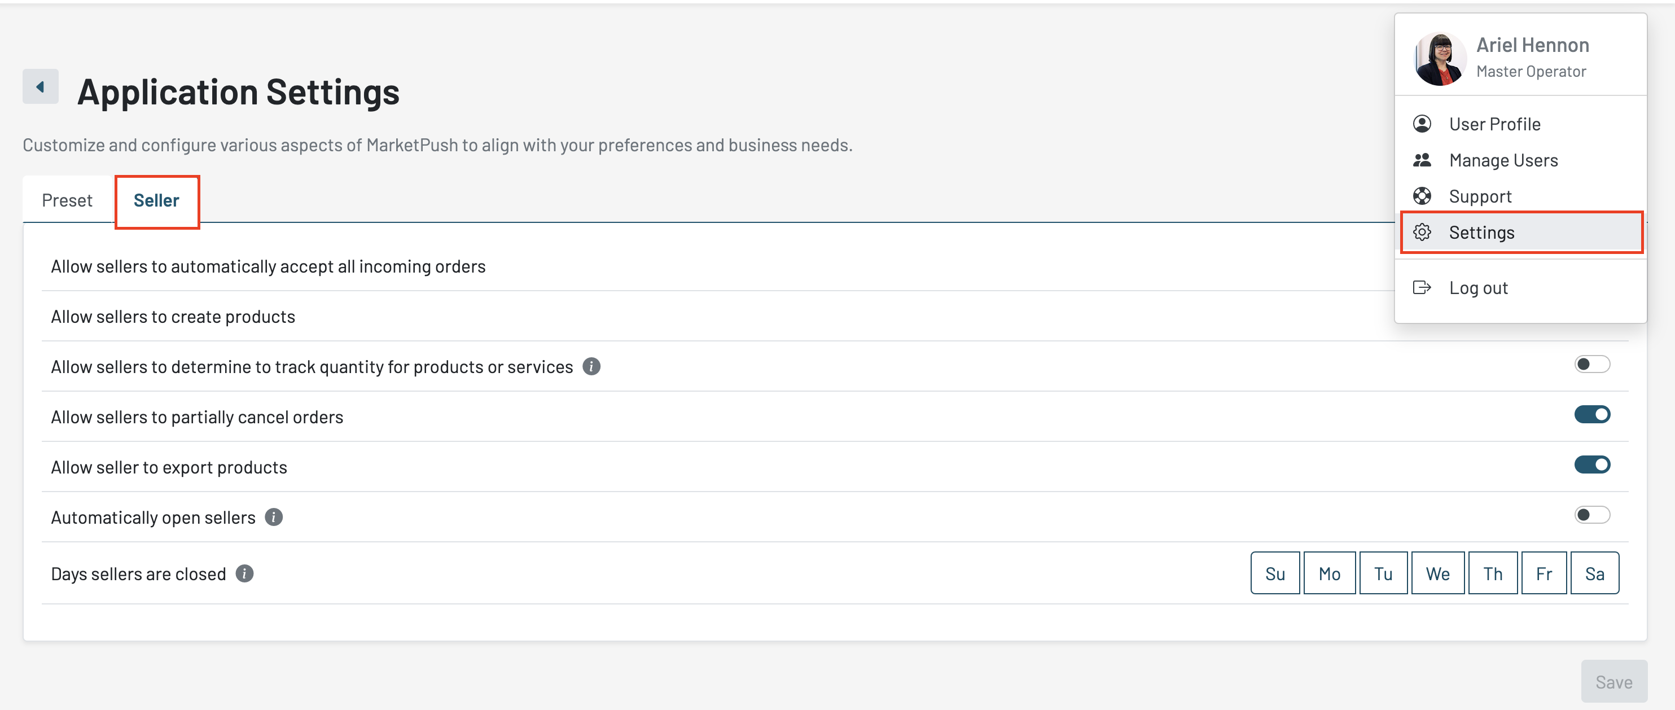Select Manage Users from the menu
Screen dimensions: 1675x710
(1503, 160)
